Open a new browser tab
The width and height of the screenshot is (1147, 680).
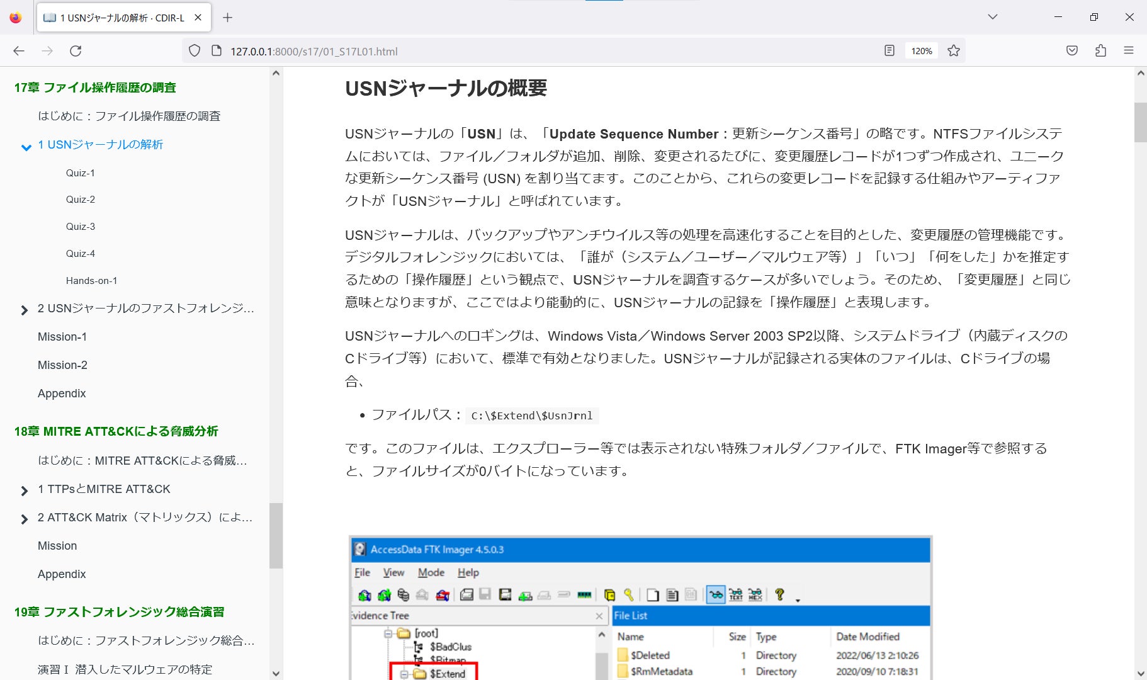click(x=228, y=18)
